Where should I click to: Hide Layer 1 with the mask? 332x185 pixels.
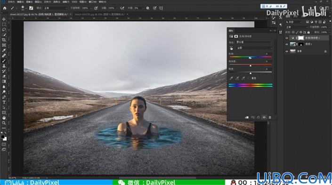(287, 44)
